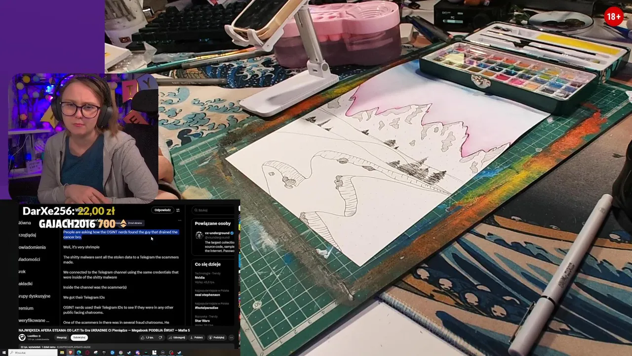The height and width of the screenshot is (356, 632).
Task: Click the NAJWIĘKSZA AFERA STEAMA video title
Action: 104,330
